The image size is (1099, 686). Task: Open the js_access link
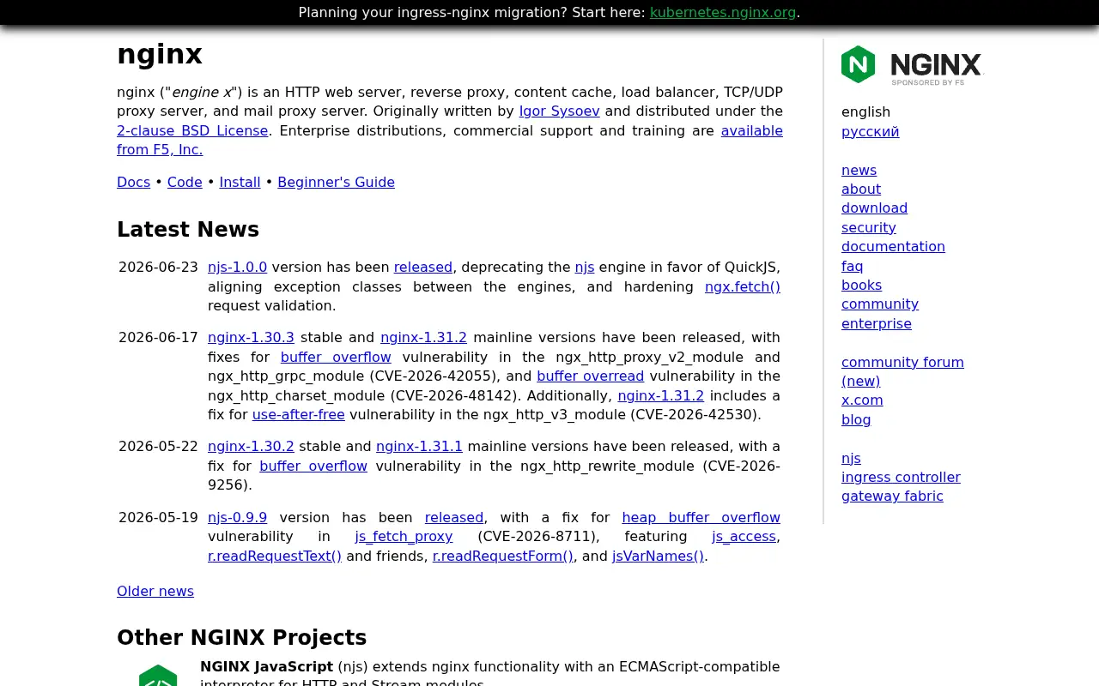[x=744, y=537]
